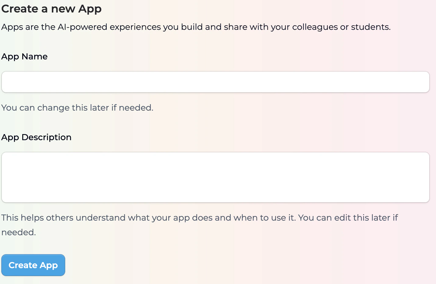Click the blue button at the bottom
Screen dimensions: 436x284
[33, 265]
